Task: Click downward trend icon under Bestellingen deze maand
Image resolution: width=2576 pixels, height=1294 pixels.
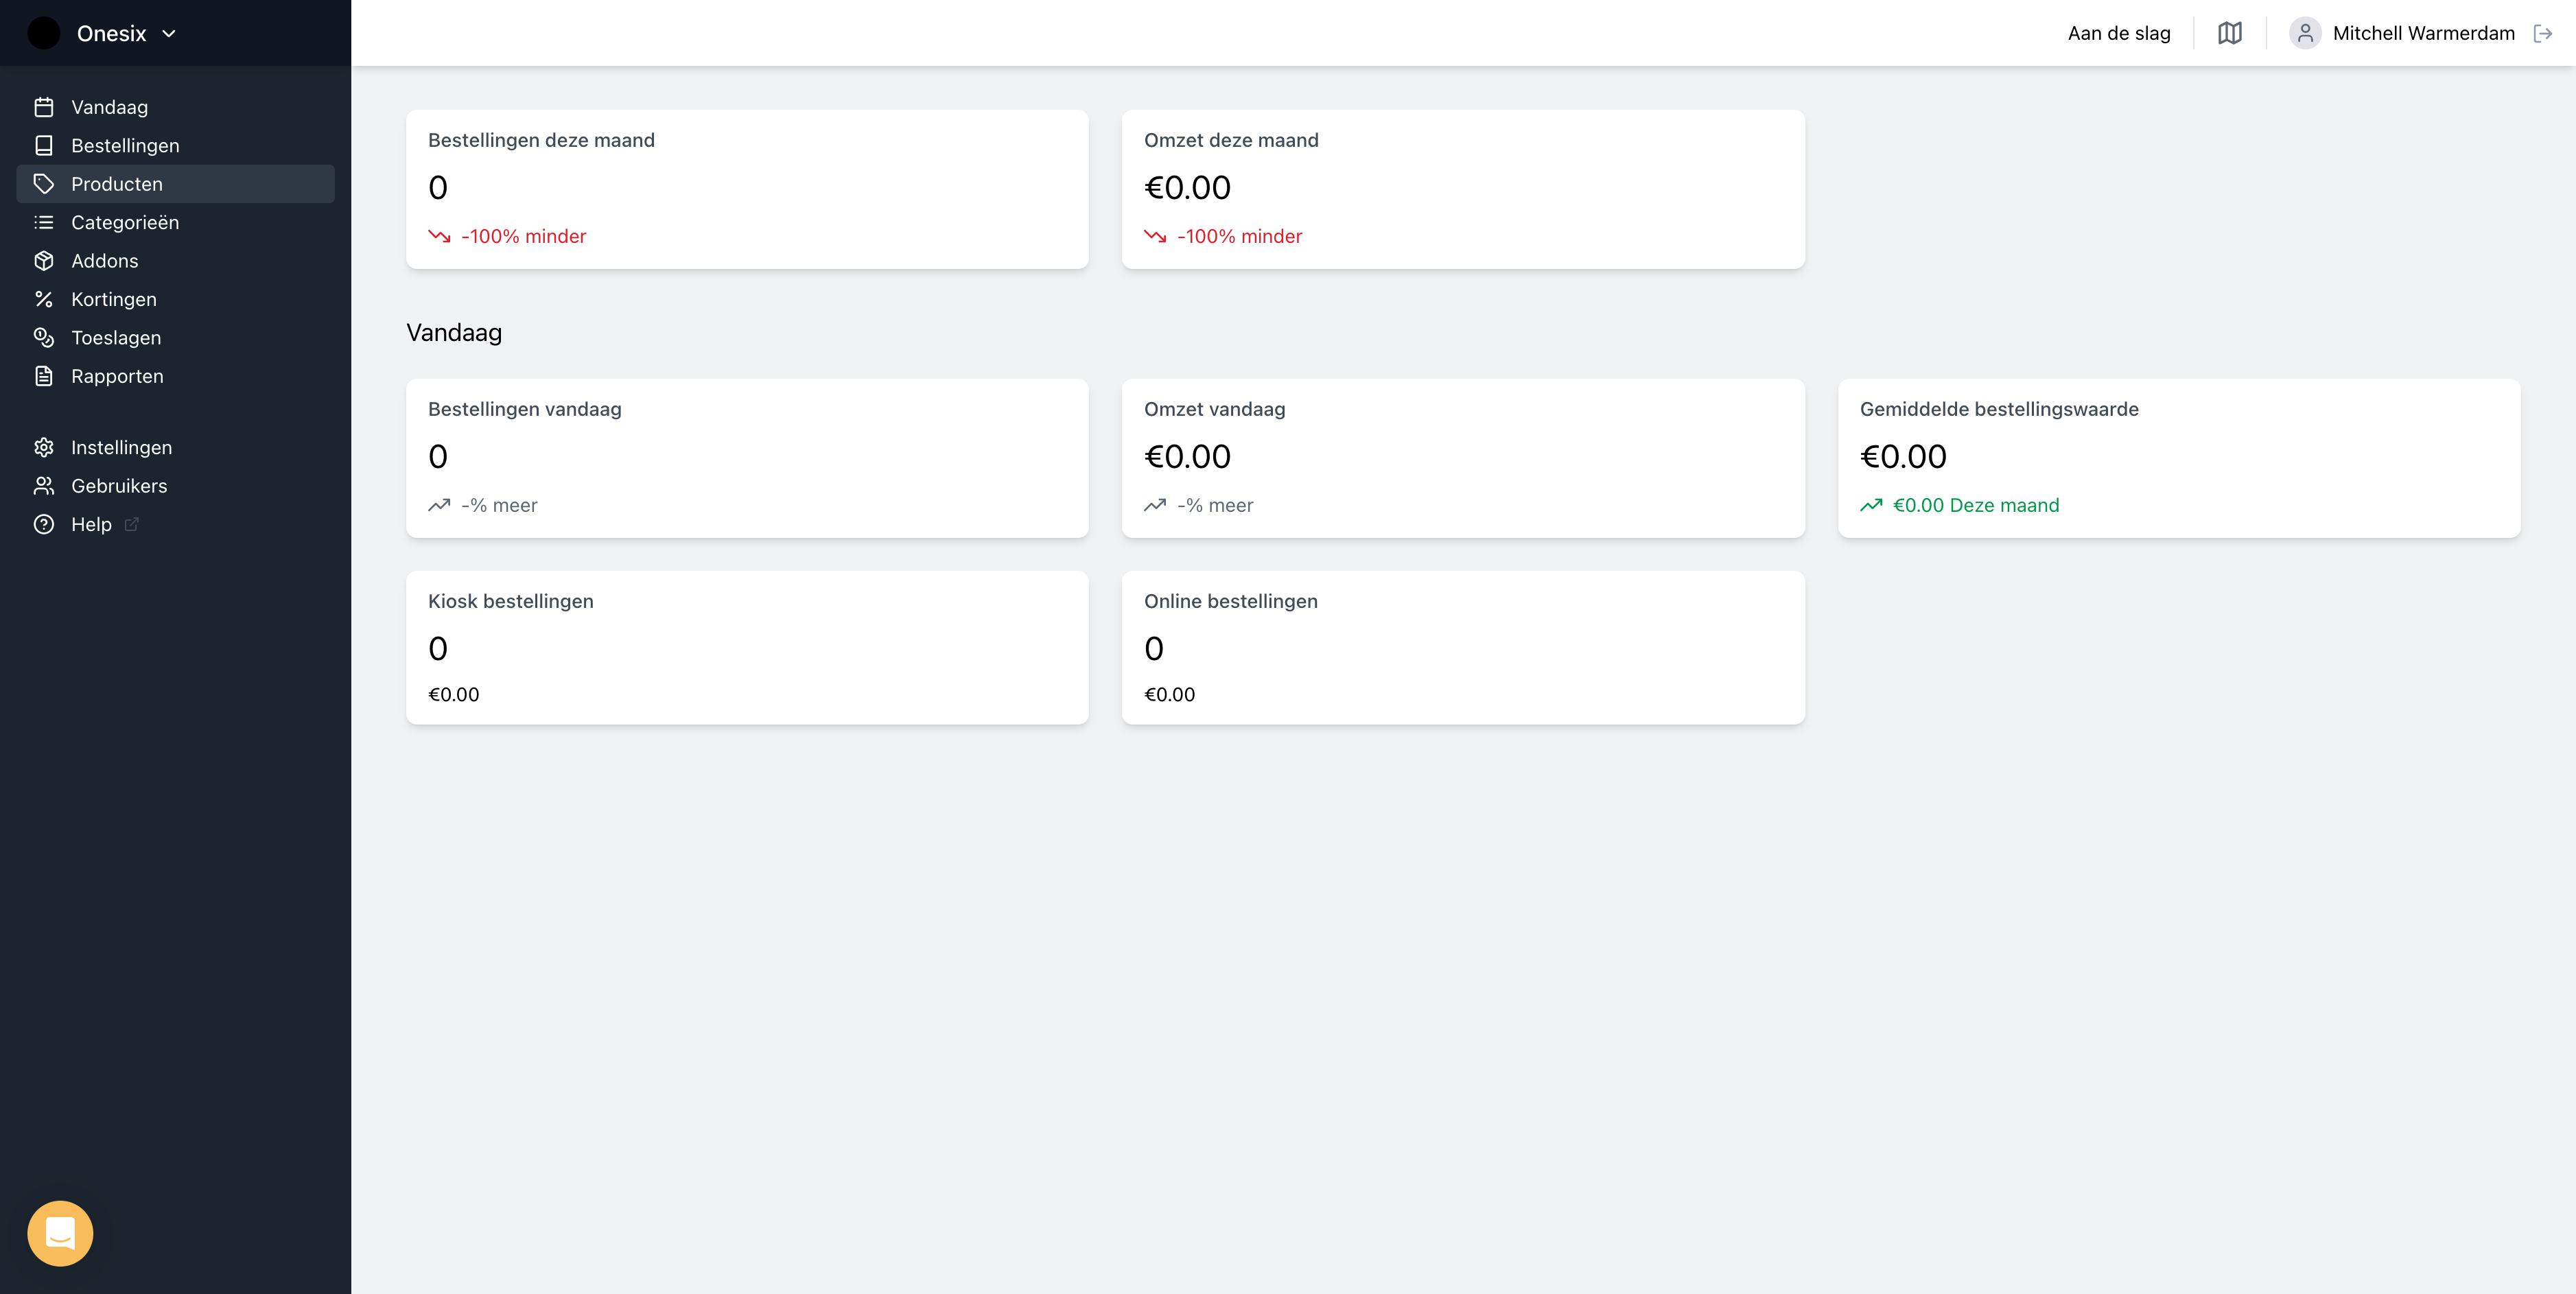Action: click(439, 237)
